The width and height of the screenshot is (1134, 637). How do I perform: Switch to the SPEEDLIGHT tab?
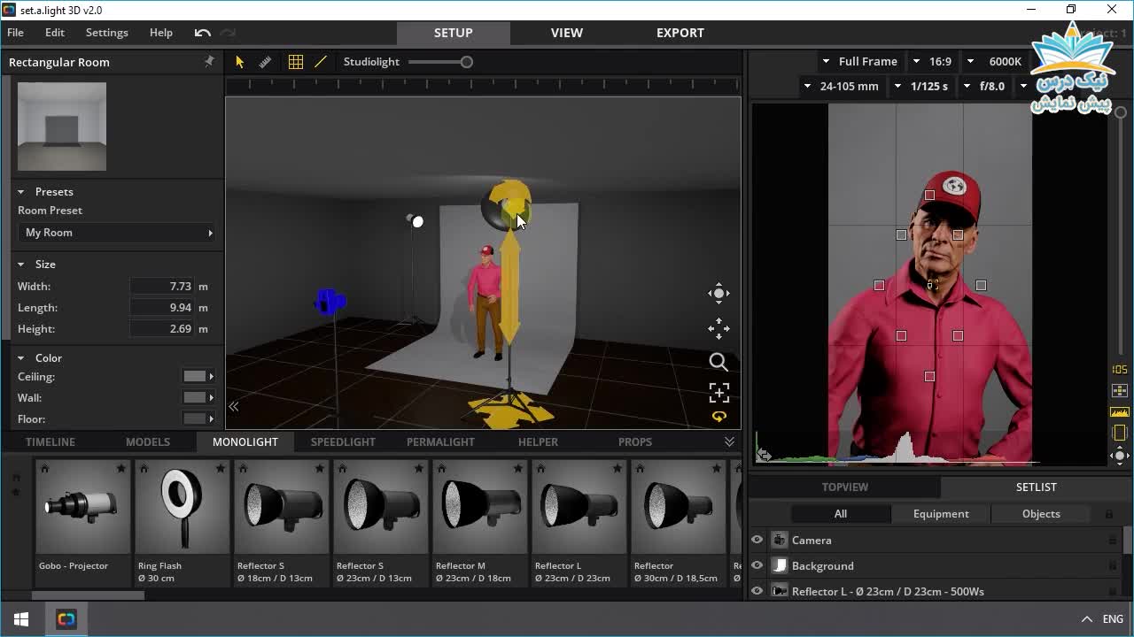(x=343, y=441)
